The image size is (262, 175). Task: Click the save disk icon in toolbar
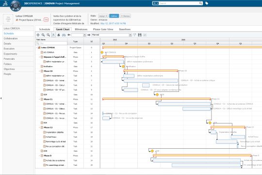point(140,35)
